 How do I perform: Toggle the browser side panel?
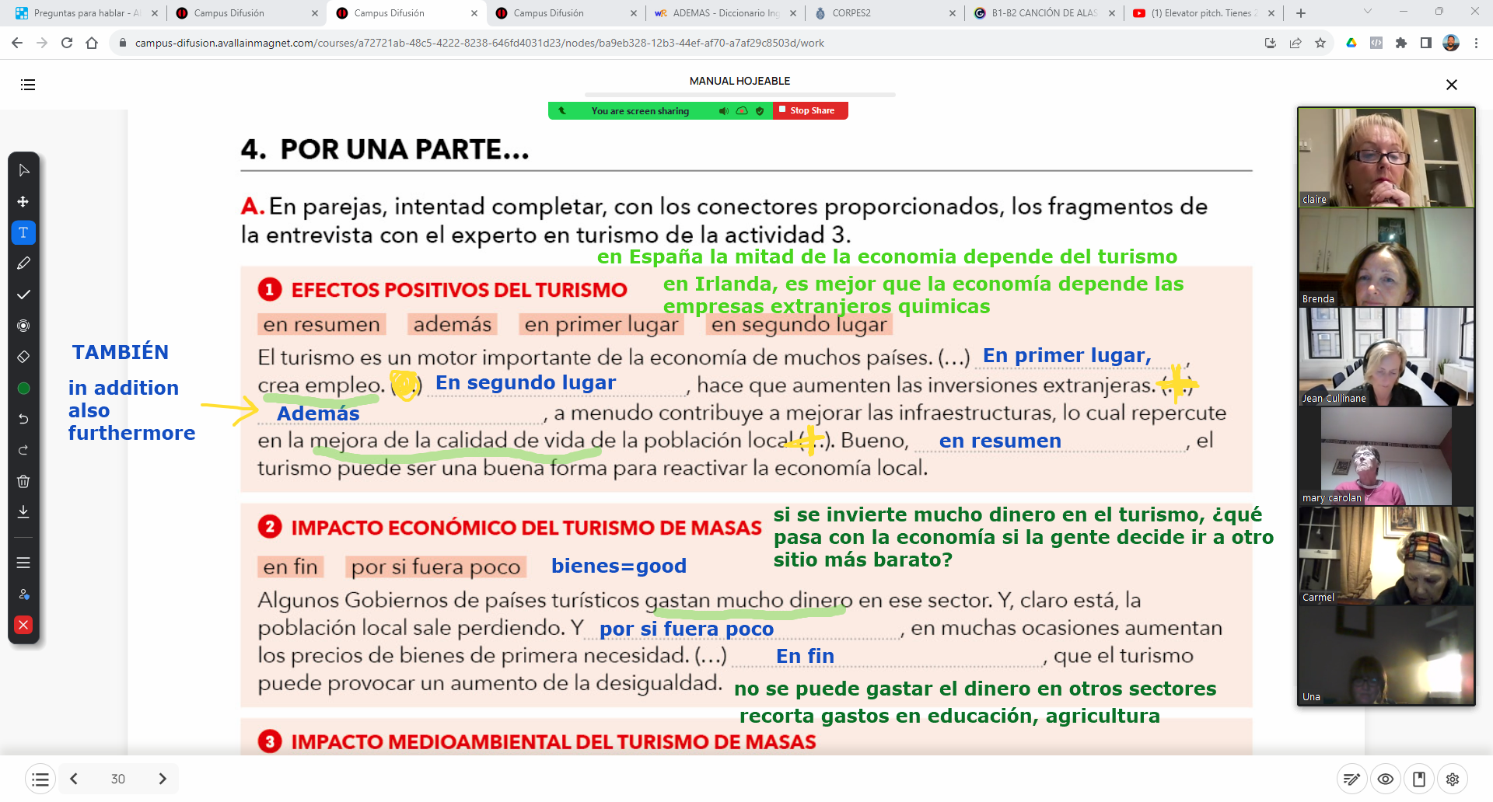(x=1426, y=44)
